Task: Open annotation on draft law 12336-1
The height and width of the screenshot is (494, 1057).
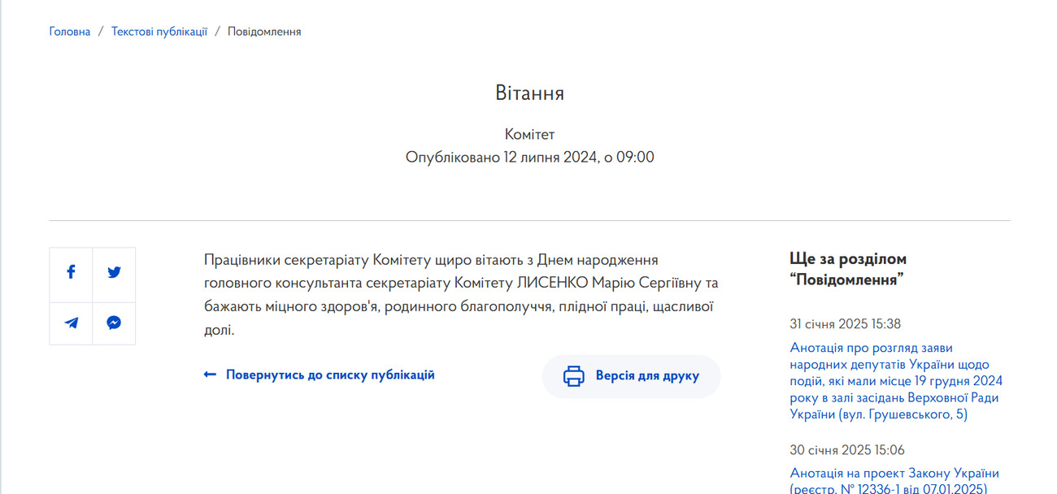Action: (x=894, y=480)
